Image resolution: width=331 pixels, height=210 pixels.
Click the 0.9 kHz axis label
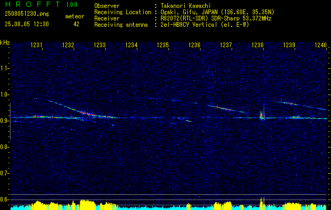pyautogui.click(x=5, y=121)
